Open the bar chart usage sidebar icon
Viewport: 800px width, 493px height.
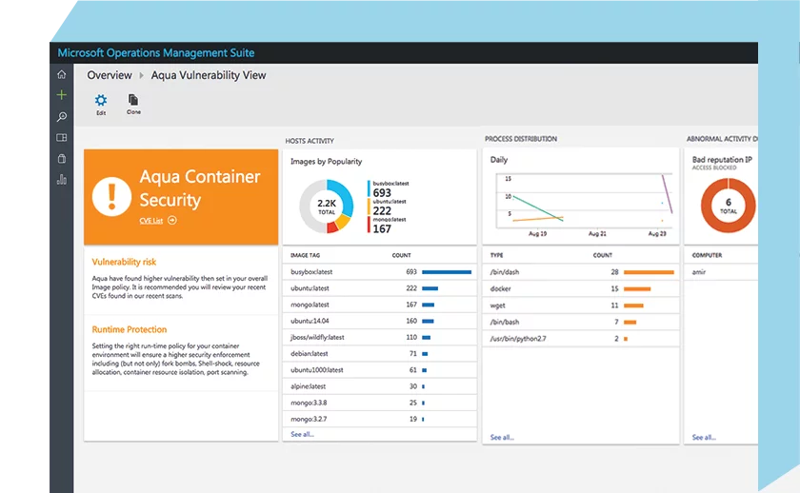(61, 180)
